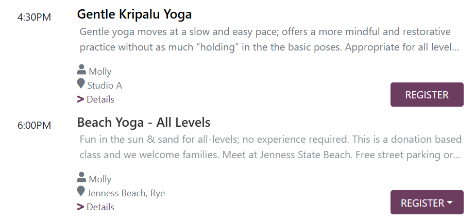Image resolution: width=475 pixels, height=220 pixels.
Task: Click instructor name Molly under Beach Yoga
Action: [x=100, y=179]
